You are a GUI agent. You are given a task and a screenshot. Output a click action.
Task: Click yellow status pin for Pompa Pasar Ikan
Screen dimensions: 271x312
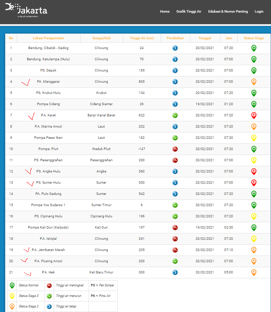pos(254,138)
